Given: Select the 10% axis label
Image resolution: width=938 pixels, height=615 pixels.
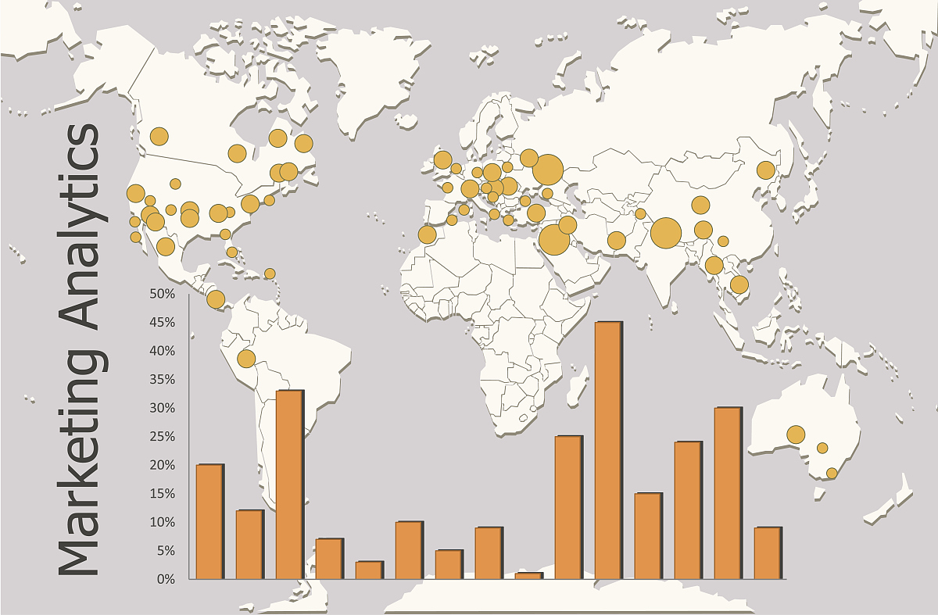Looking at the screenshot, I should pos(162,522).
